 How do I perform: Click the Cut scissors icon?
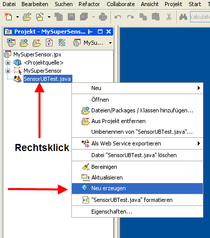click(169, 17)
